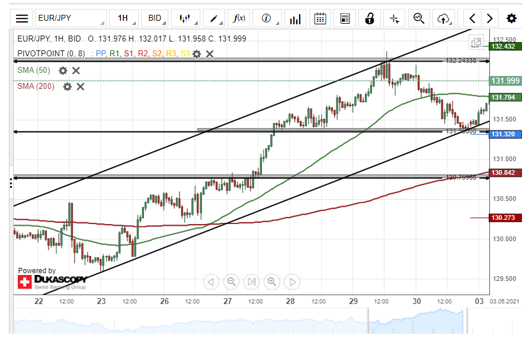Viewport: 532px width, 339px height.
Task: Open the f(x) indicators menu
Action: tap(239, 18)
